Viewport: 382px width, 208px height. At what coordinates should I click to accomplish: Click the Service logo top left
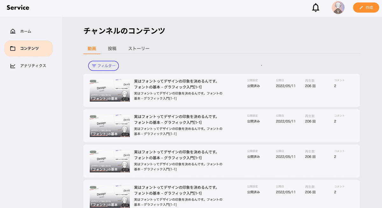coord(18,7)
